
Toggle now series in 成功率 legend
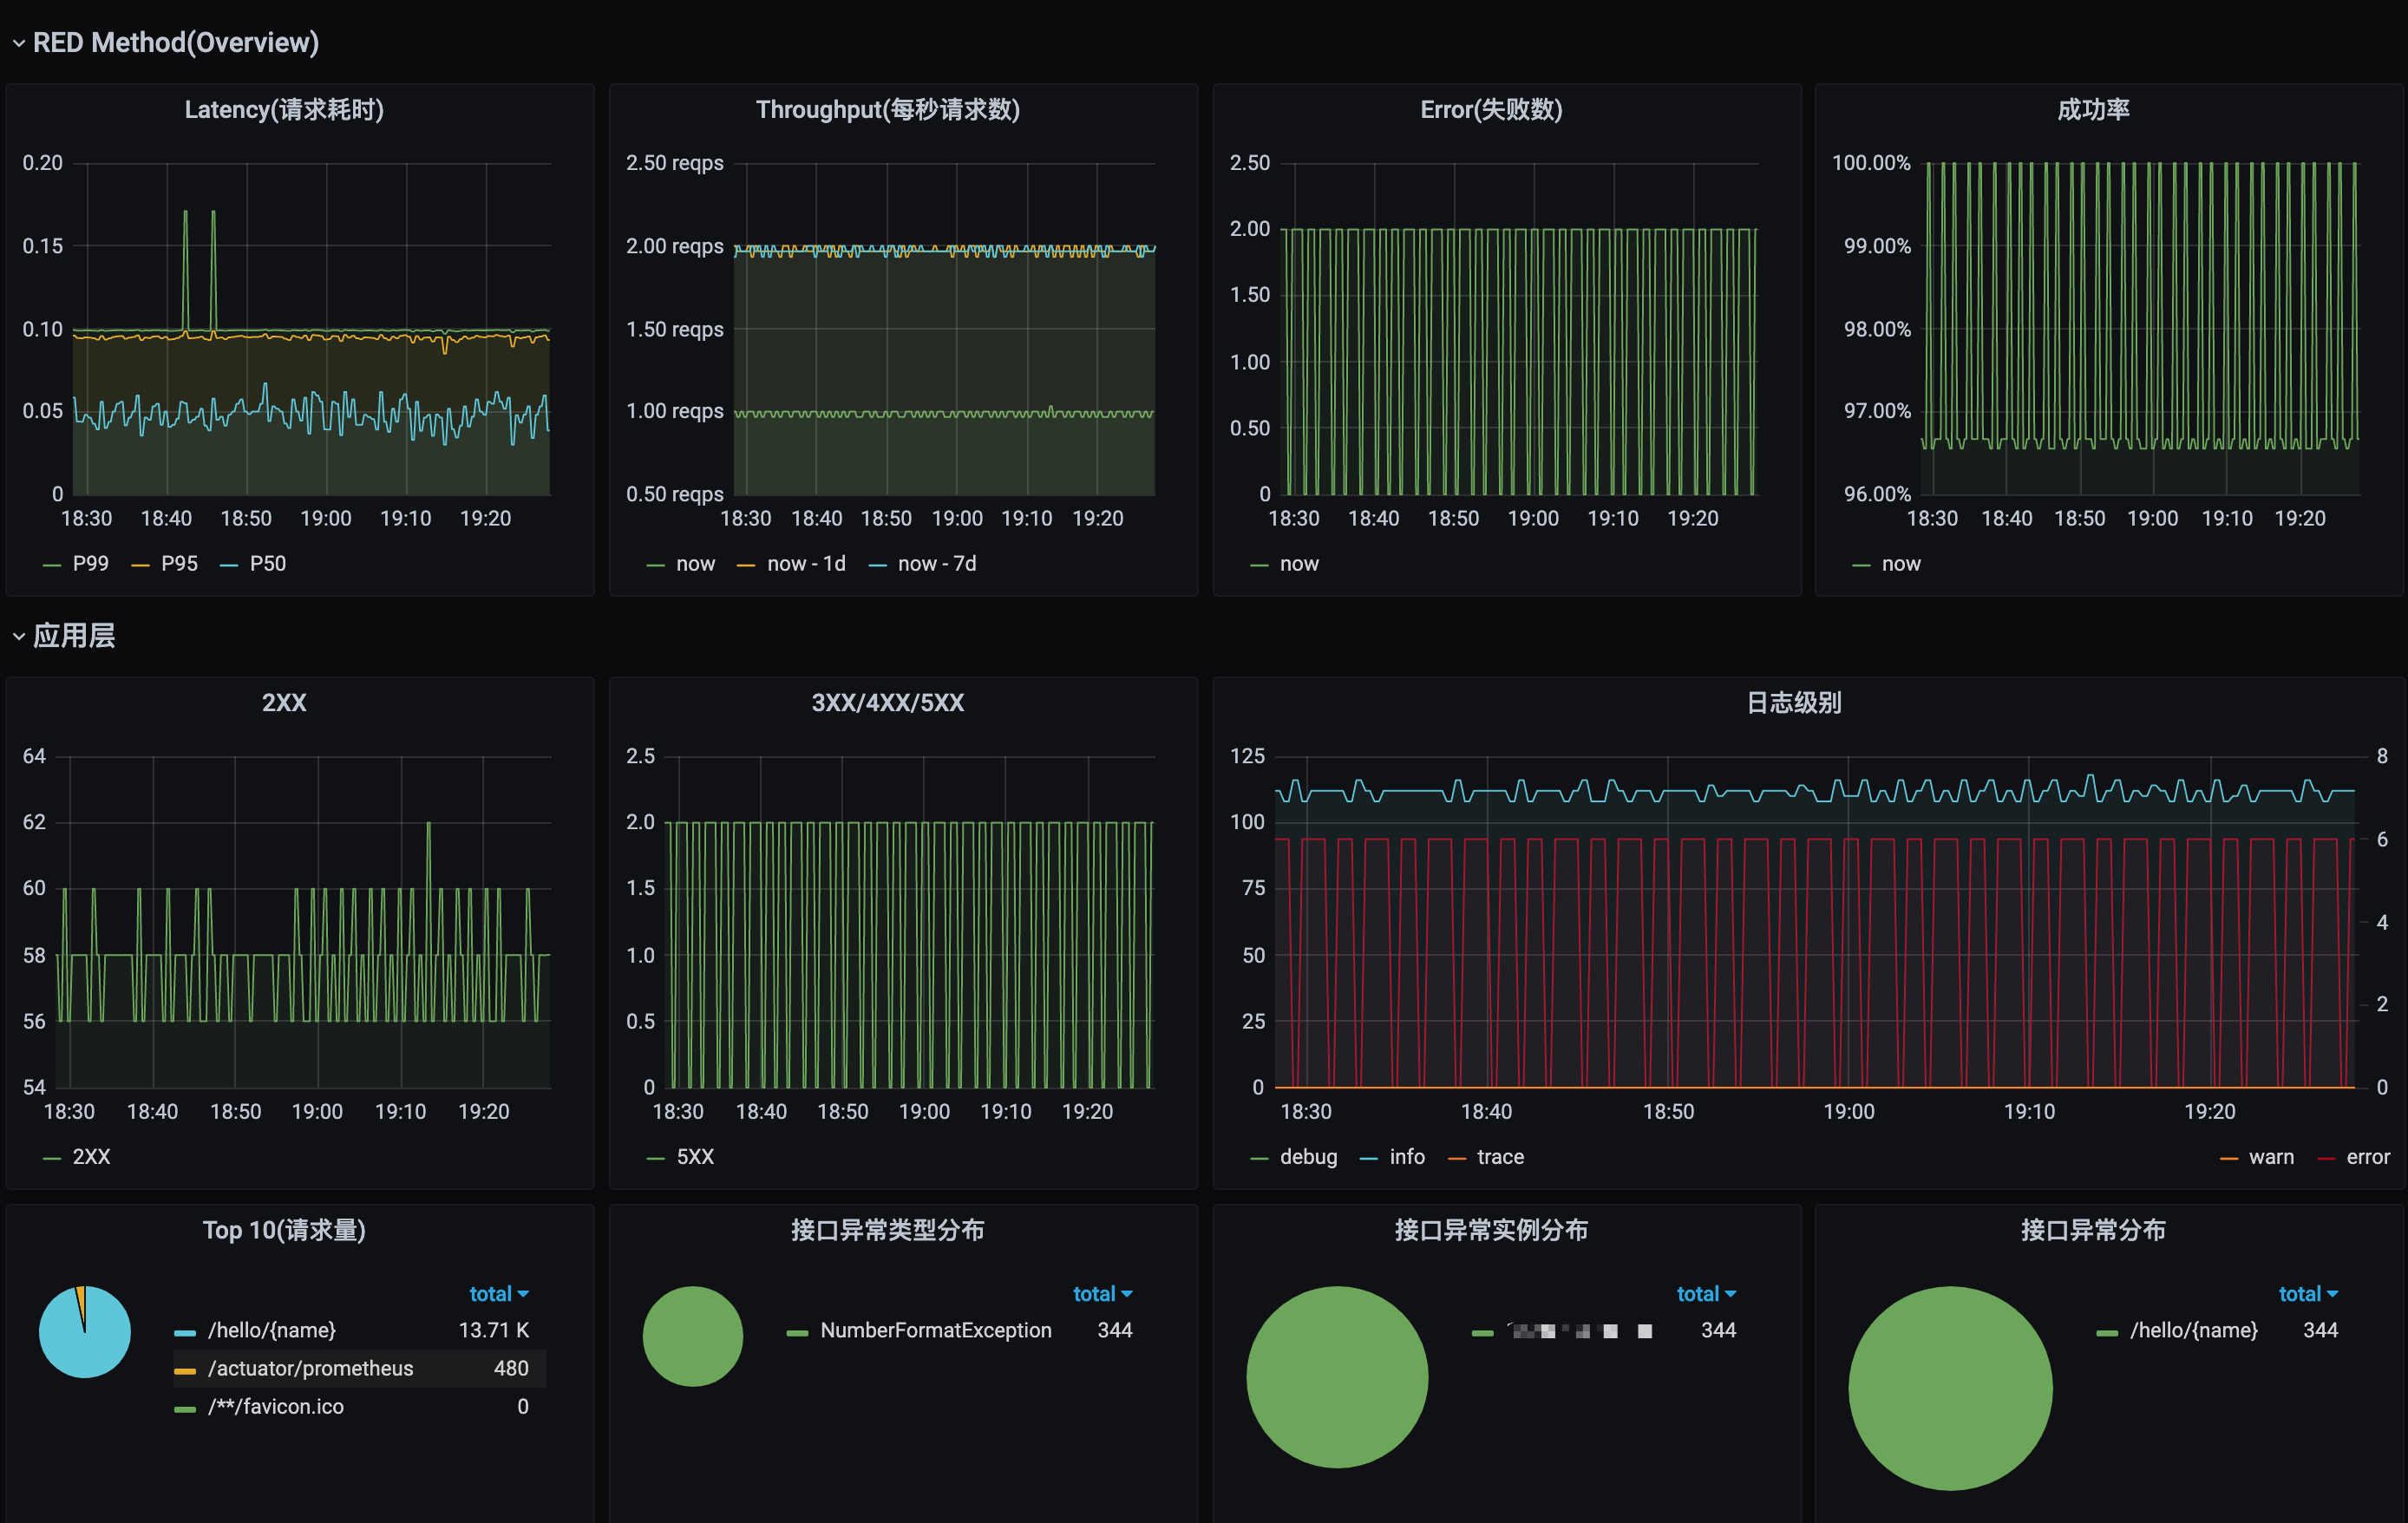point(1901,564)
